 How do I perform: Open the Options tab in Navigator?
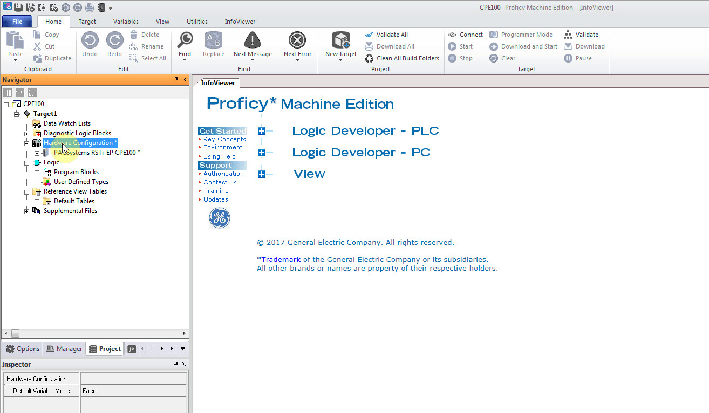click(23, 349)
